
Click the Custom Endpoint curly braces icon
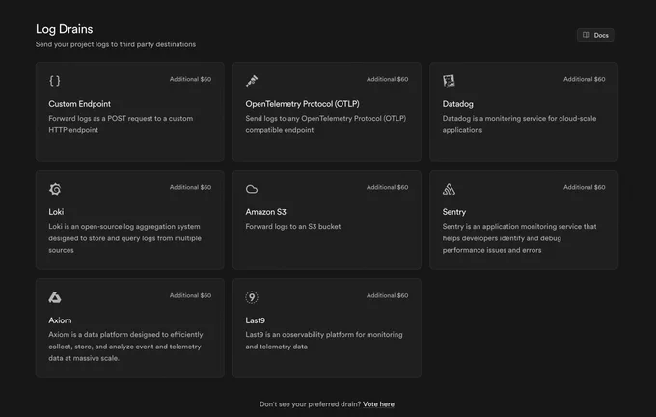point(55,81)
